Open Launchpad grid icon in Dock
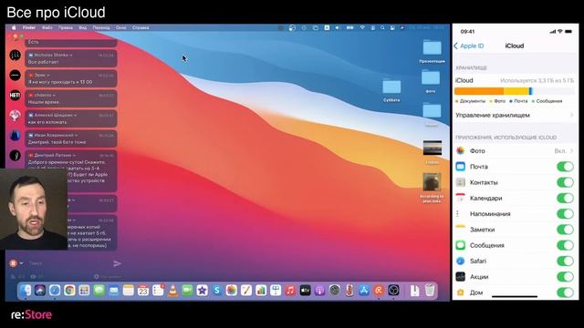 point(84,290)
